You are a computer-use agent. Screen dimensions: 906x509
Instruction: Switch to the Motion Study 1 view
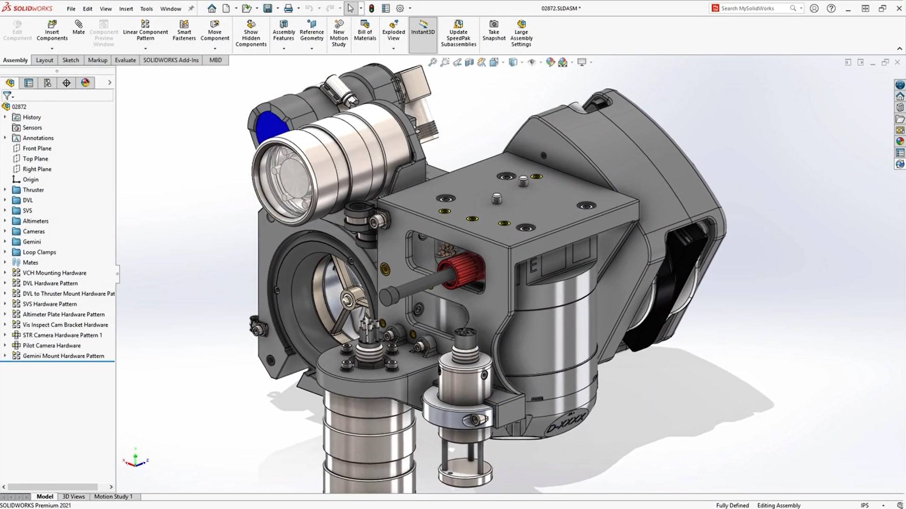pyautogui.click(x=113, y=496)
